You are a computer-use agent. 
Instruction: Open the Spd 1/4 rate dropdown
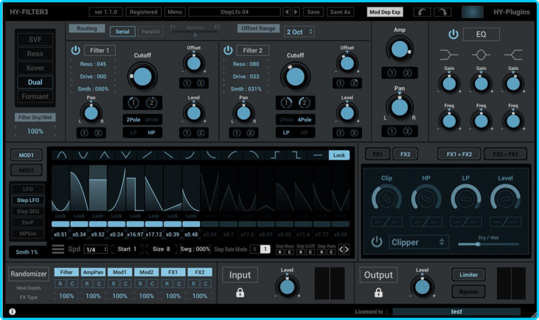pyautogui.click(x=96, y=249)
